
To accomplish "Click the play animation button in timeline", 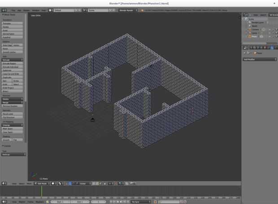I will [x=121, y=202].
